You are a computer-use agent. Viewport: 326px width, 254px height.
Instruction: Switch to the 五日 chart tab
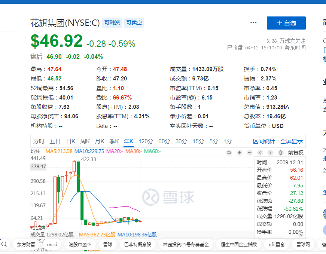[55, 141]
